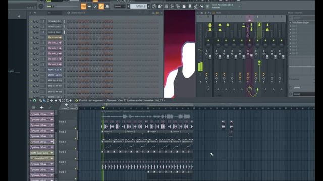The image size is (323, 181).
Task: Select the Analog bass 1 channel button
Action: tap(55, 32)
